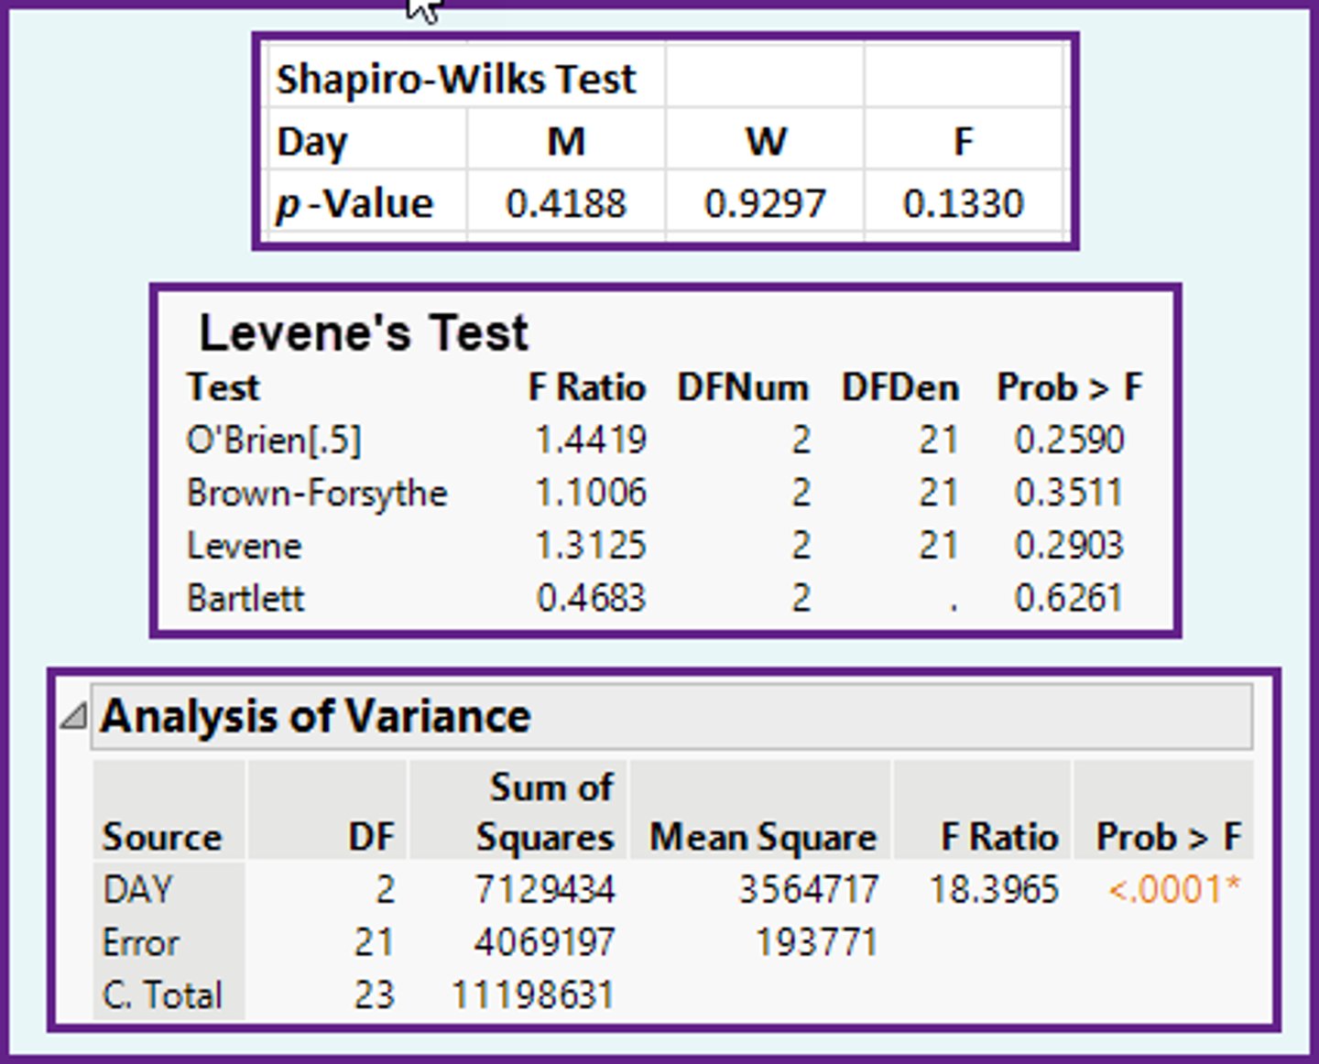Click the DFDen column header

click(x=899, y=387)
